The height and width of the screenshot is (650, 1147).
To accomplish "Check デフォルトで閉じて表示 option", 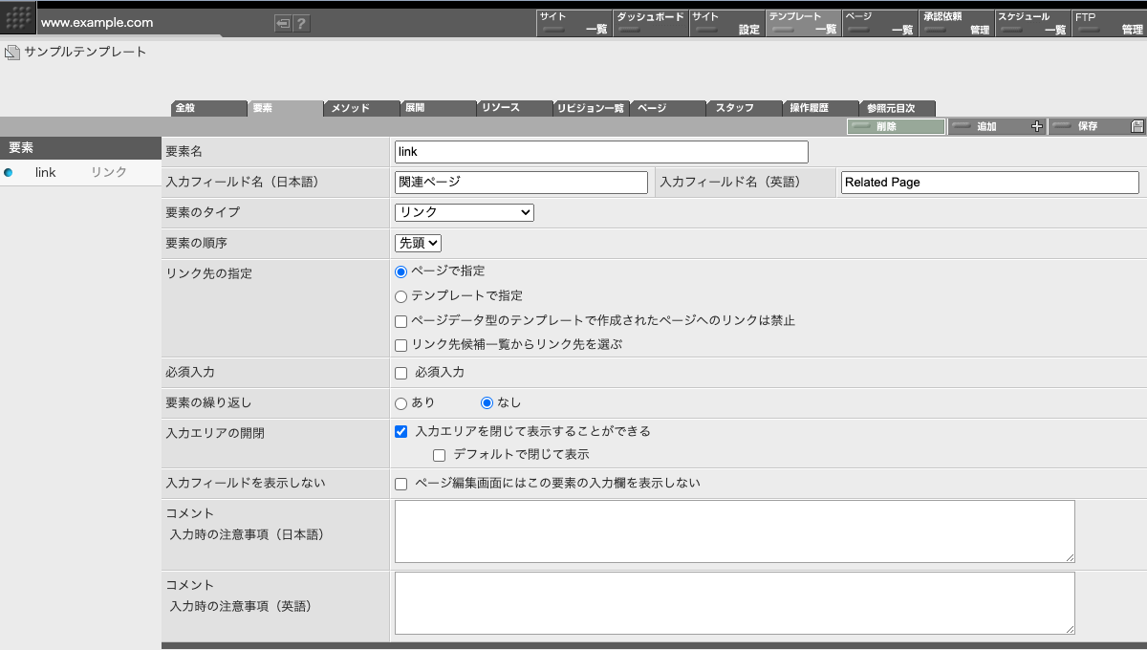I will [439, 454].
